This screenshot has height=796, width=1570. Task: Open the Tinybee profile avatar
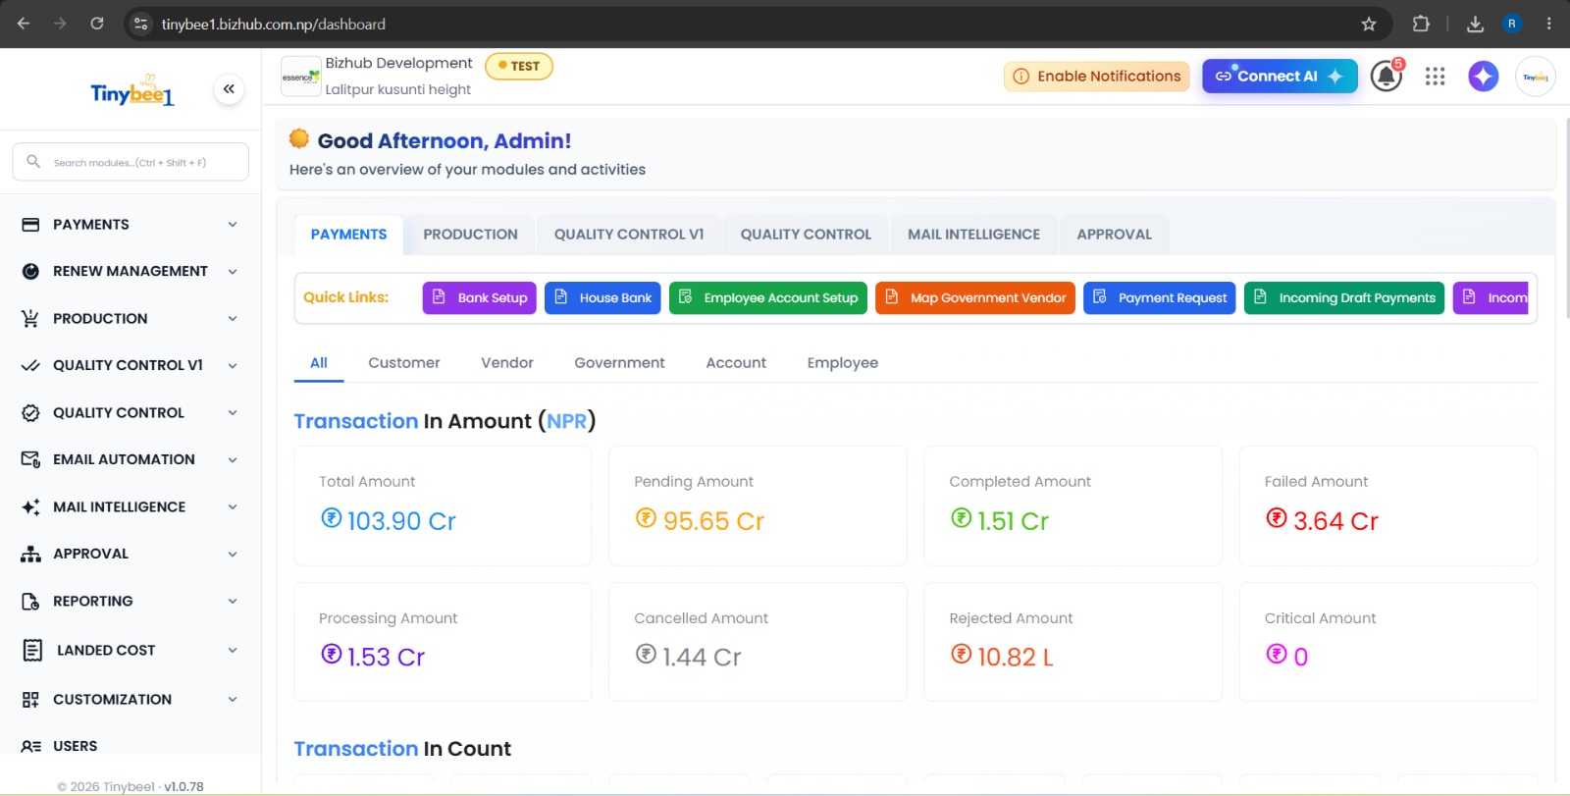pos(1535,77)
